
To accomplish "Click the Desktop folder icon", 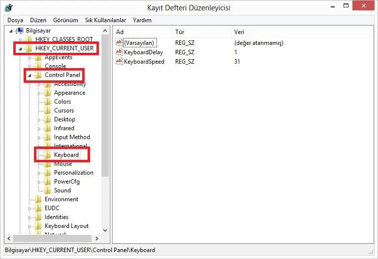I will (x=47, y=119).
